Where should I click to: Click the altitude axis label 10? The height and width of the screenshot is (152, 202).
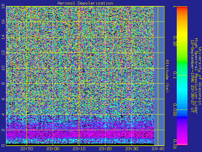[3, 68]
